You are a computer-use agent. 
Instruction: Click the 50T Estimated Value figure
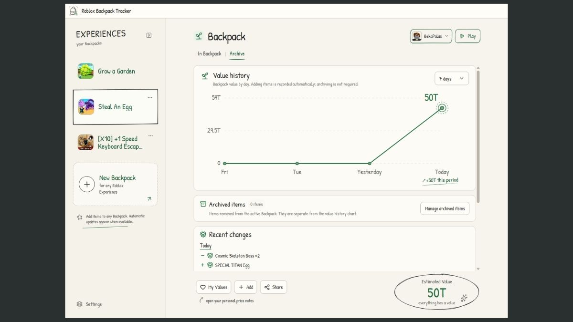[x=436, y=293]
